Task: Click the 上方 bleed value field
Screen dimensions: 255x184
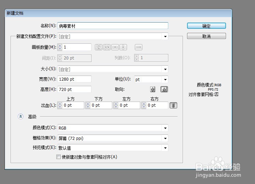Action: click(73, 105)
